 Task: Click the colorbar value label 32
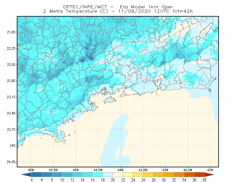(174, 180)
